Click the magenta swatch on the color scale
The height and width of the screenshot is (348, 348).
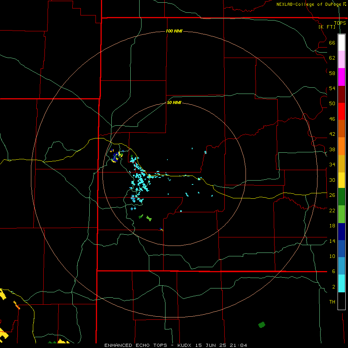[341, 77]
